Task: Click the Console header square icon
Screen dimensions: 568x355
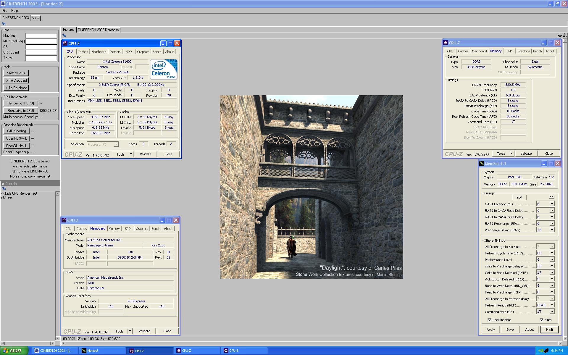Action: pos(3,184)
